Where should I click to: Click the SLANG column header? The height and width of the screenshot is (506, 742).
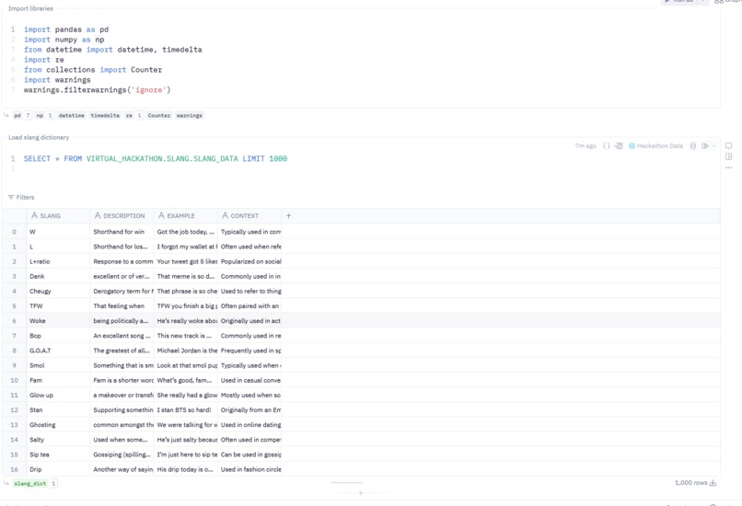point(46,215)
